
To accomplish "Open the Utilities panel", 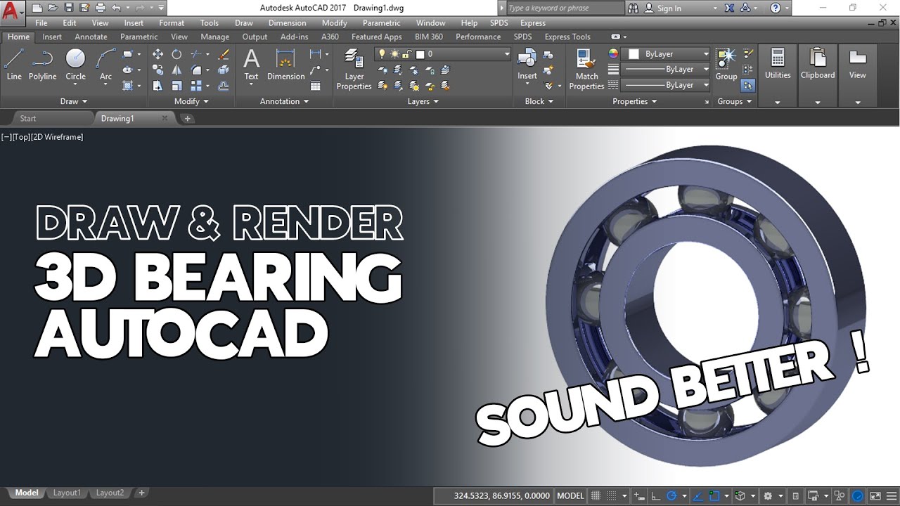I will coord(778,74).
